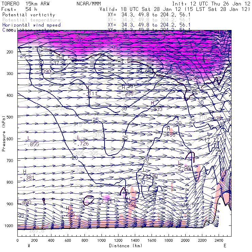Viewport: 252px width, 252px height.
Task: Select the 'Potential vorticity' legend label
Action: (x=29, y=15)
